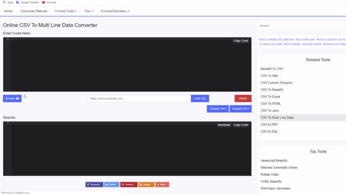Click the URL input field

[139, 98]
